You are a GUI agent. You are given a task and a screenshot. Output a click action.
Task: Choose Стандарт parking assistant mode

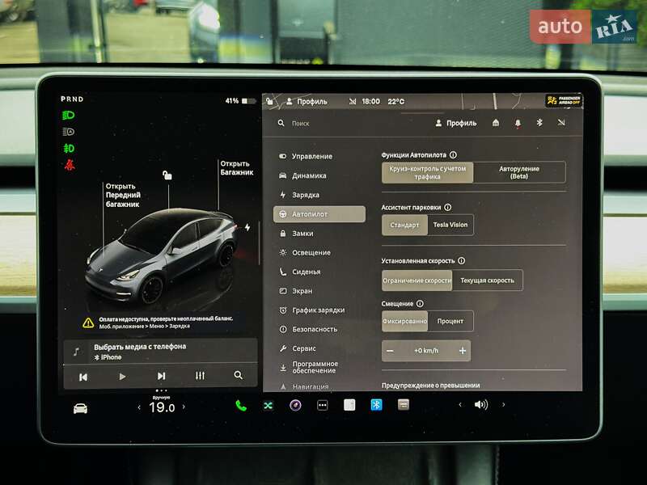(x=404, y=225)
